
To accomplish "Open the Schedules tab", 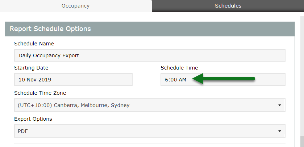I will [x=228, y=6].
